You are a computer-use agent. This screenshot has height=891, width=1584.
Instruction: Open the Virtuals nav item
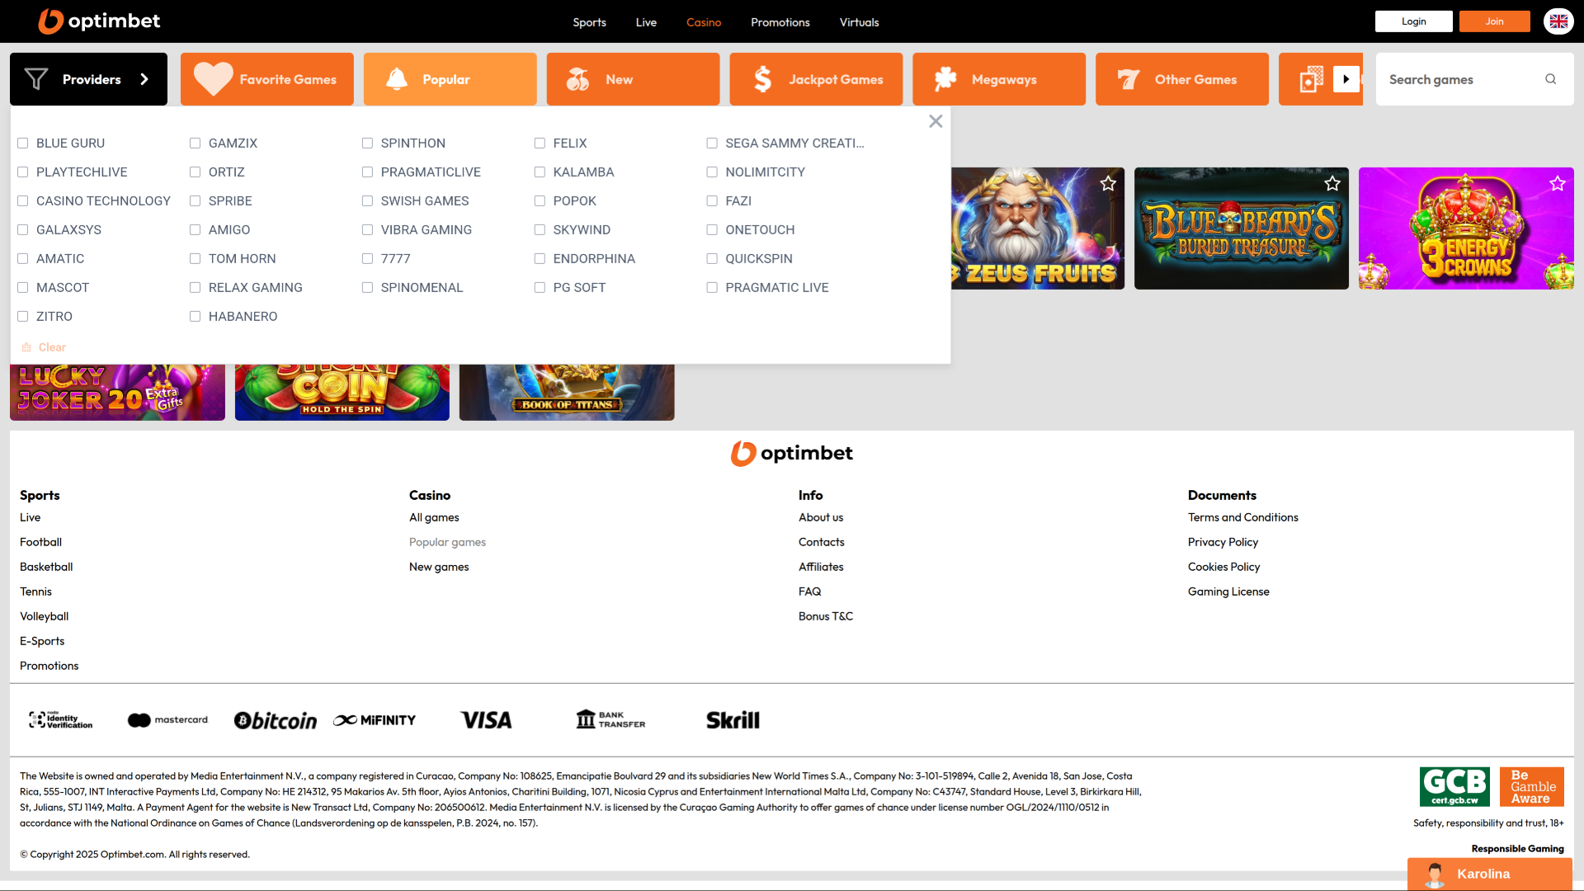coord(859,22)
